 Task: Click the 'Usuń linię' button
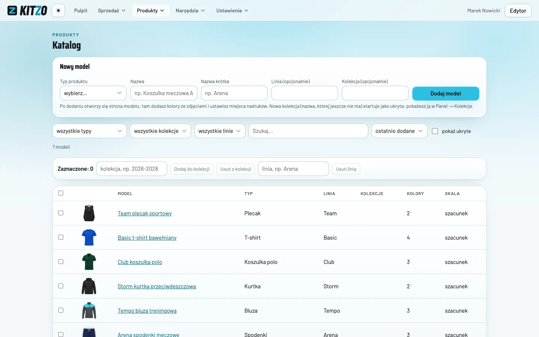click(x=346, y=169)
